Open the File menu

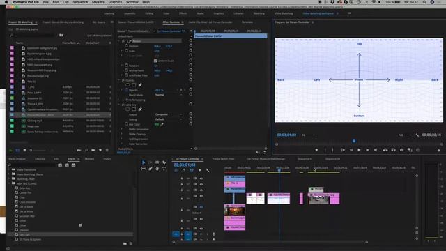coord(46,2)
